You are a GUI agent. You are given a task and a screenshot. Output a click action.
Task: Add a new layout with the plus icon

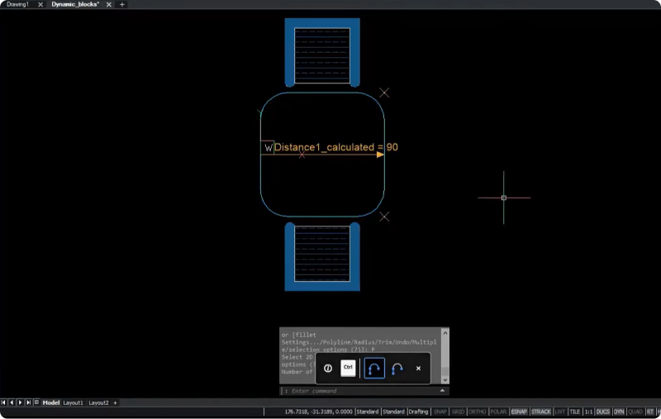(116, 402)
